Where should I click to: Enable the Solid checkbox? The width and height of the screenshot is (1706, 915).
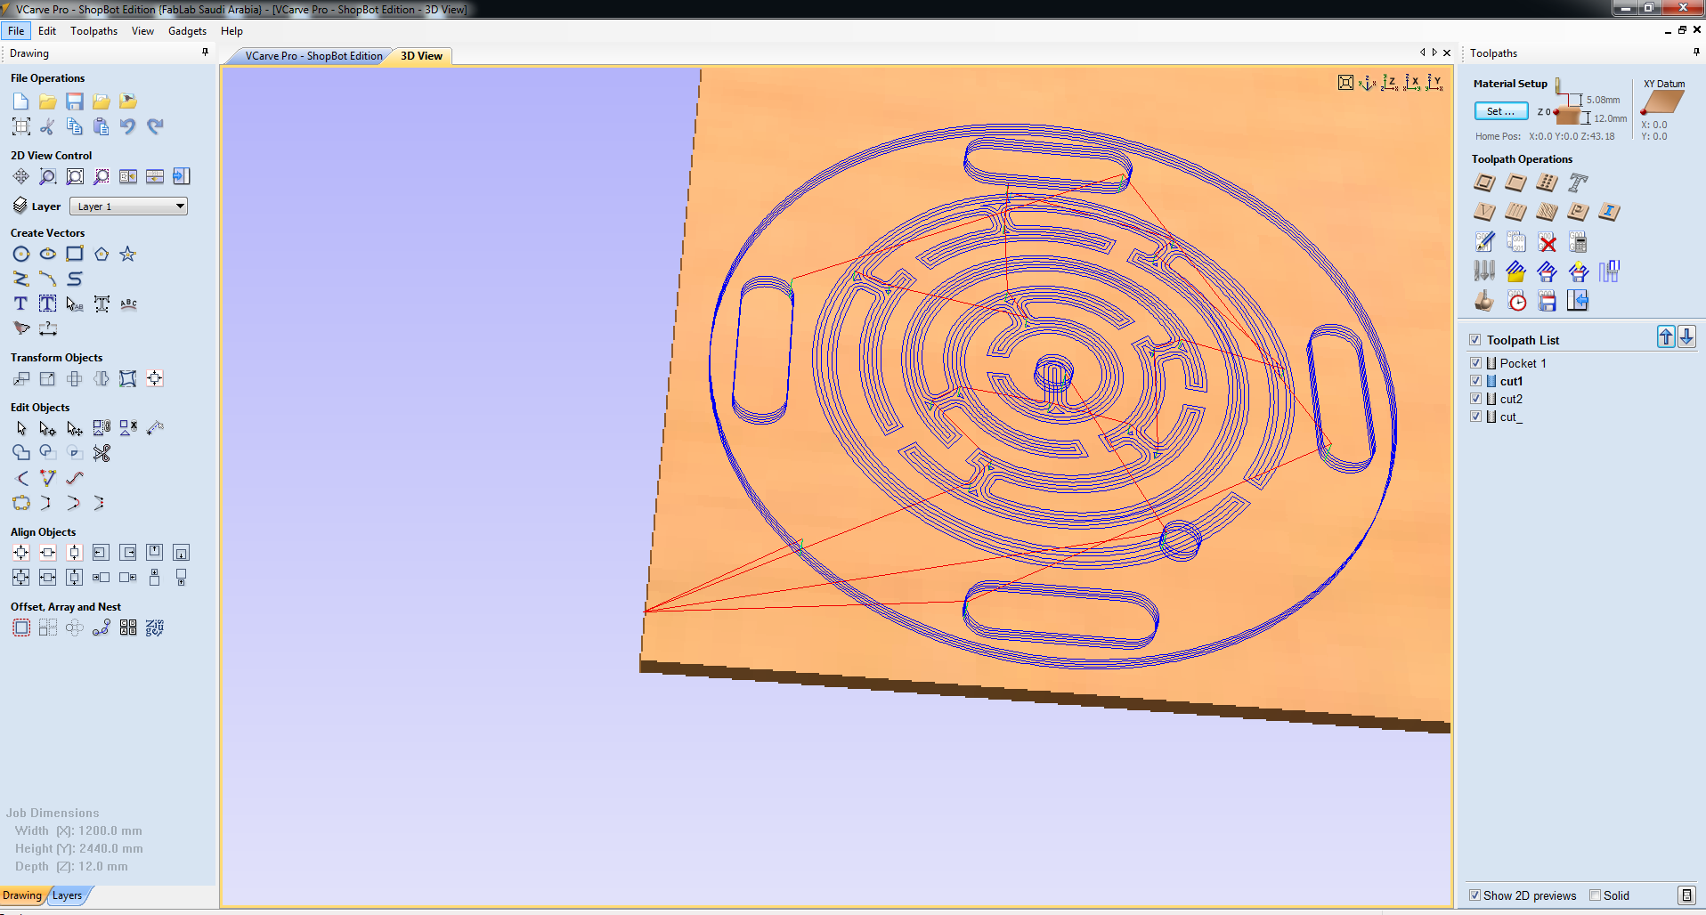tap(1593, 895)
